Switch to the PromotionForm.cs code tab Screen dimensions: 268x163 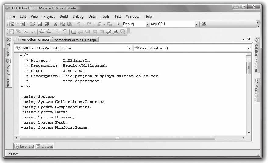pyautogui.click(x=34, y=39)
